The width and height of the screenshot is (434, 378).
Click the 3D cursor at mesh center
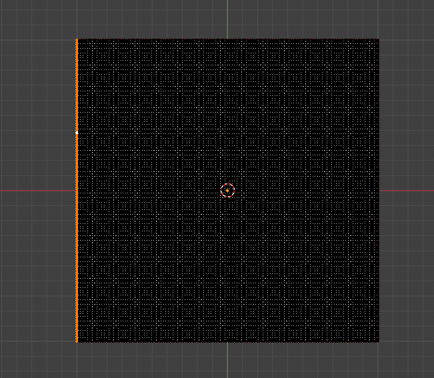point(227,191)
